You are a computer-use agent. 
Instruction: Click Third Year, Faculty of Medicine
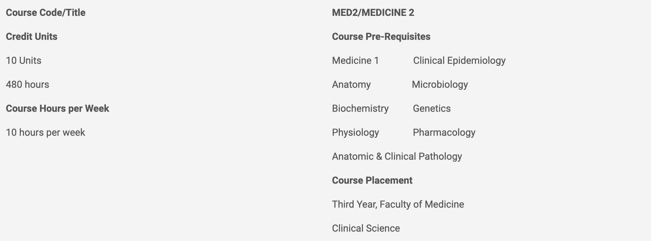coord(398,204)
